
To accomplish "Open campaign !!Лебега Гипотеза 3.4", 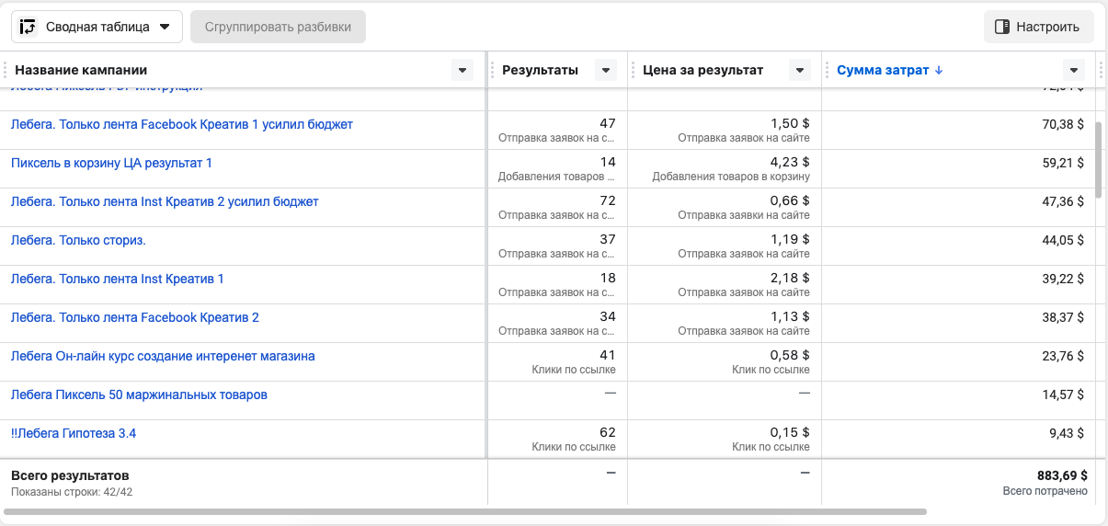I will 74,433.
